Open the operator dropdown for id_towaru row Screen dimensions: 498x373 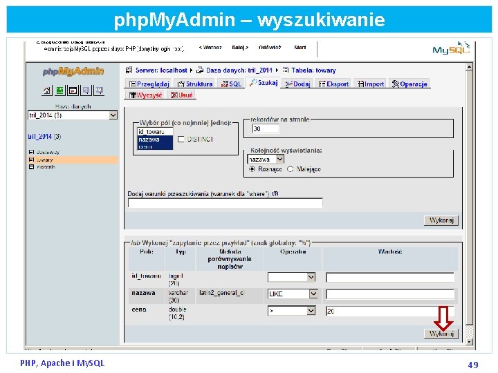tap(292, 277)
